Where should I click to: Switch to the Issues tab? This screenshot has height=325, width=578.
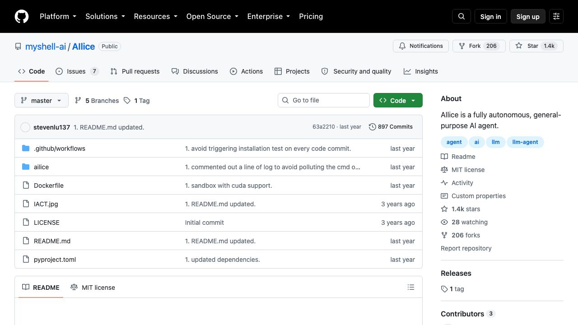click(x=77, y=71)
